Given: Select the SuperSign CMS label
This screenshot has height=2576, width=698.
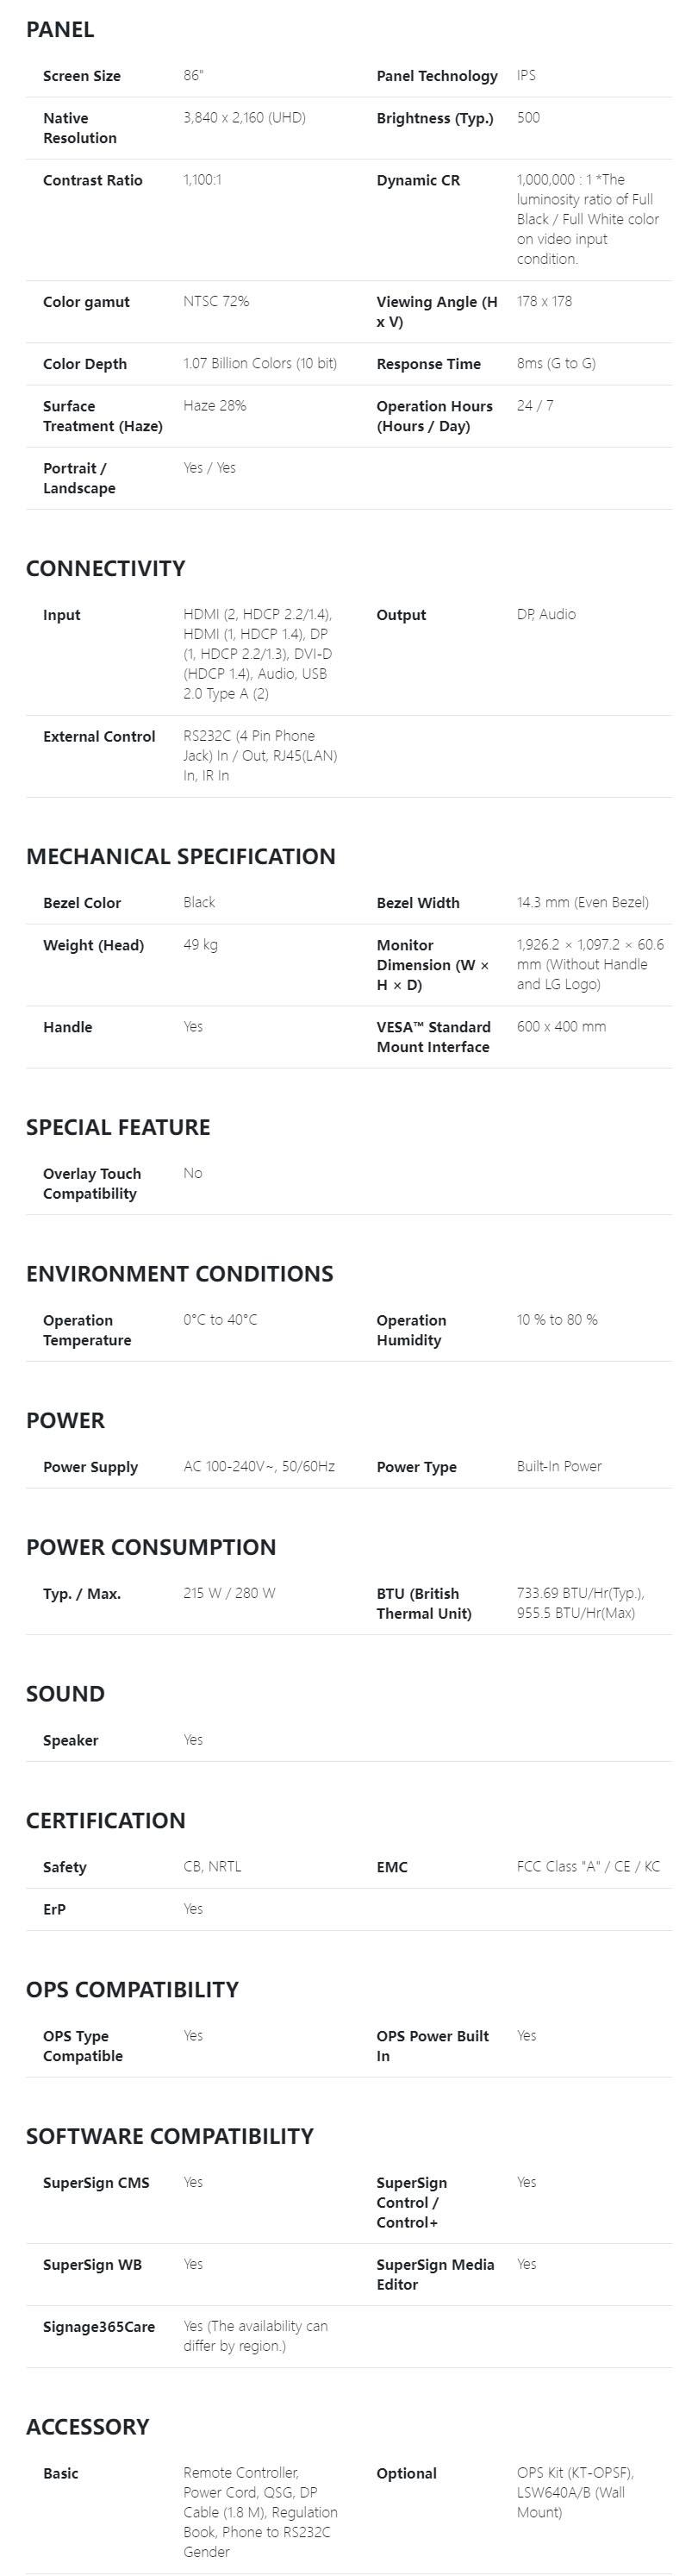Looking at the screenshot, I should [96, 2183].
